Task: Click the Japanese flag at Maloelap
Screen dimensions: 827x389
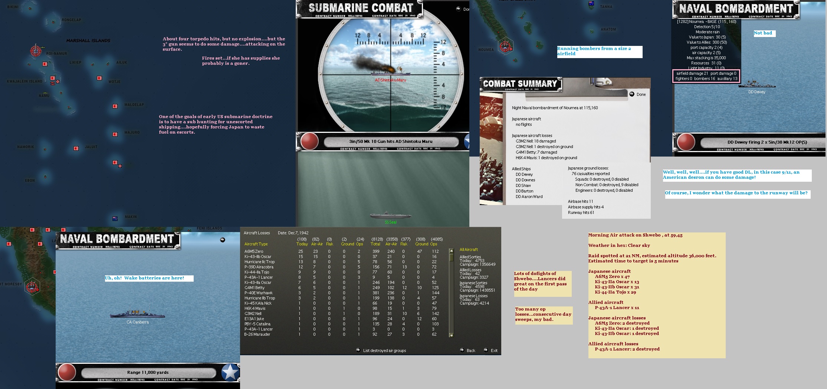Action: (115, 106)
